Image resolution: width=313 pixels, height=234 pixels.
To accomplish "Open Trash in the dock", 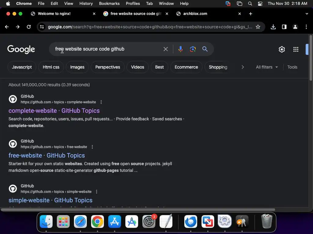I will click(267, 221).
